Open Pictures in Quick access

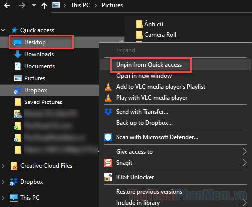(35, 78)
